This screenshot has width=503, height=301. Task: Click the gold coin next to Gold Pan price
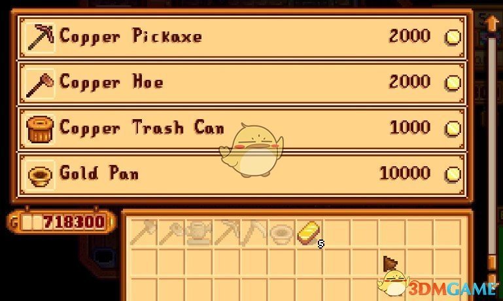453,175
